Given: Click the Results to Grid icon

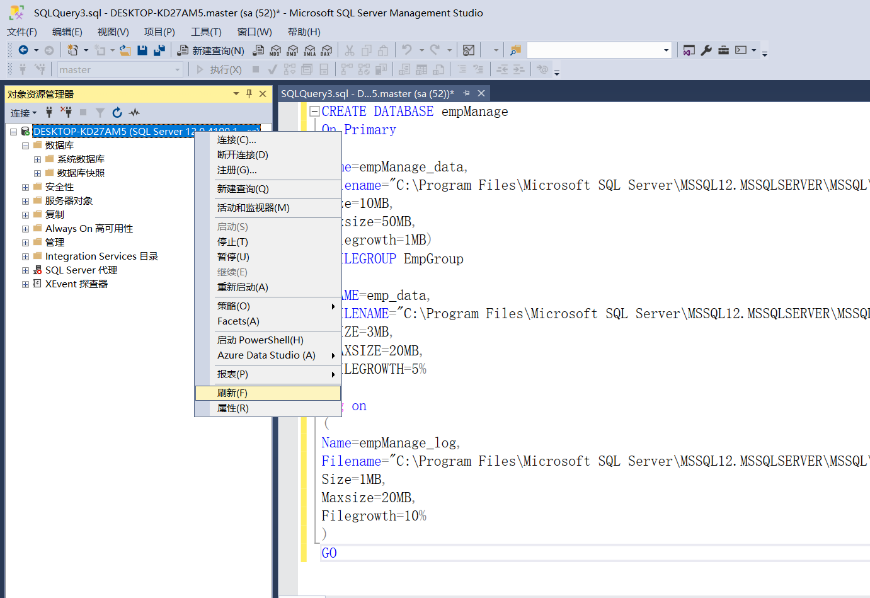Looking at the screenshot, I should tap(421, 69).
